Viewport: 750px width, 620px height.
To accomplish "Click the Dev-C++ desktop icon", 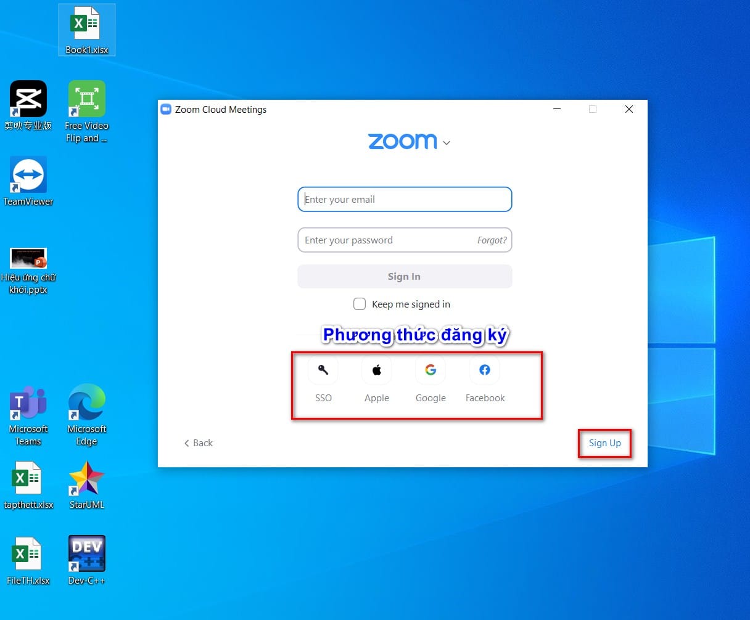I will pyautogui.click(x=87, y=560).
